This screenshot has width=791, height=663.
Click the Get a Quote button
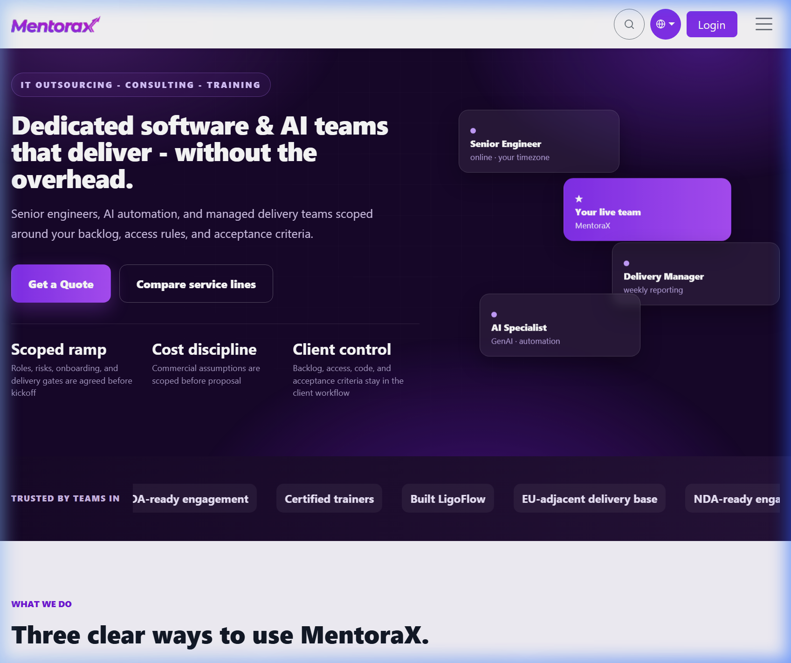61,284
